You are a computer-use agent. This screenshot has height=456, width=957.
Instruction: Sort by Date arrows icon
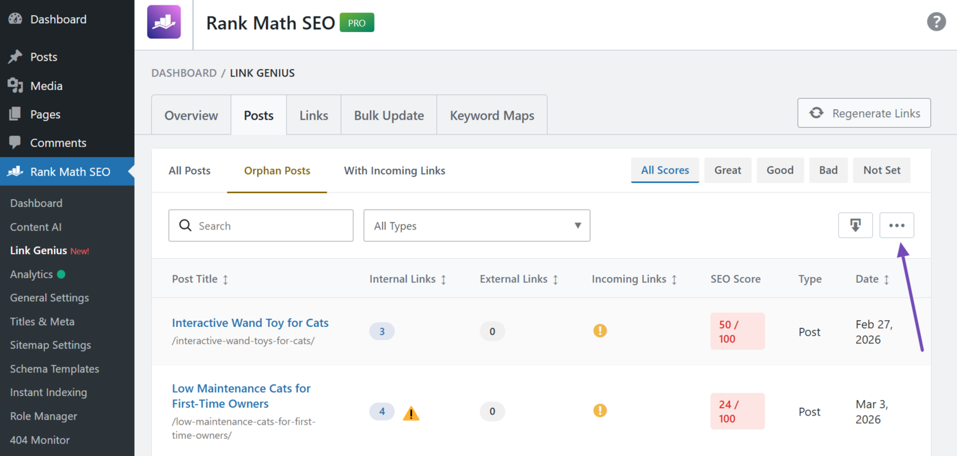point(887,279)
